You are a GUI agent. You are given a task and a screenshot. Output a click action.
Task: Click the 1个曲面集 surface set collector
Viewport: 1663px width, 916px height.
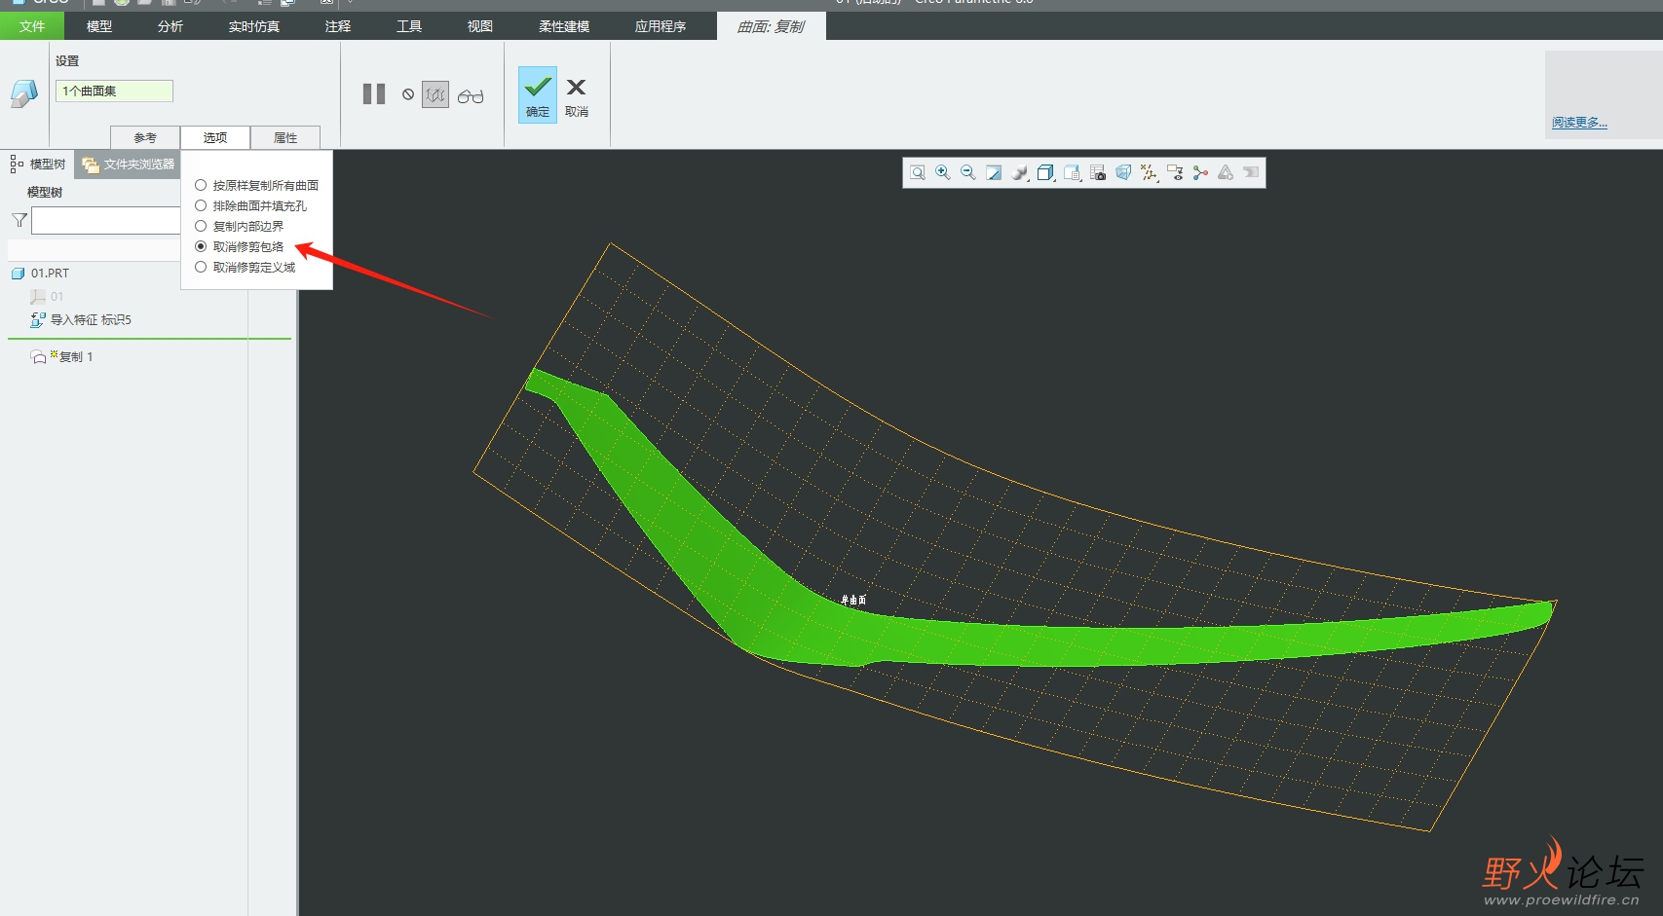click(114, 91)
